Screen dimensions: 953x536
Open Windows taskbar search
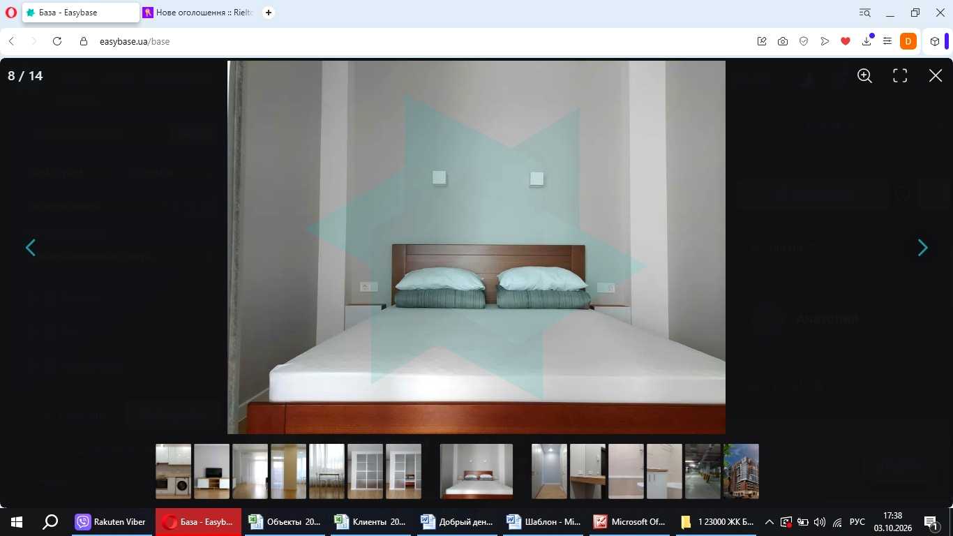point(50,522)
